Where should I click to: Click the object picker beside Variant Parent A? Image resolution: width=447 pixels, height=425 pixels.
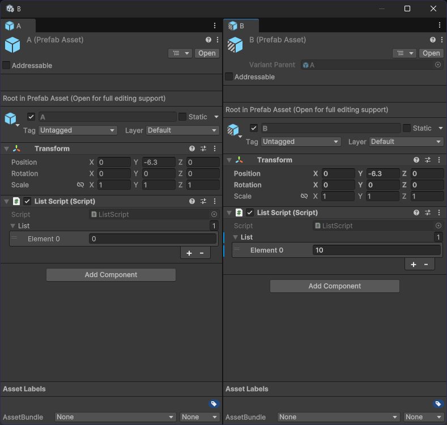tap(438, 65)
